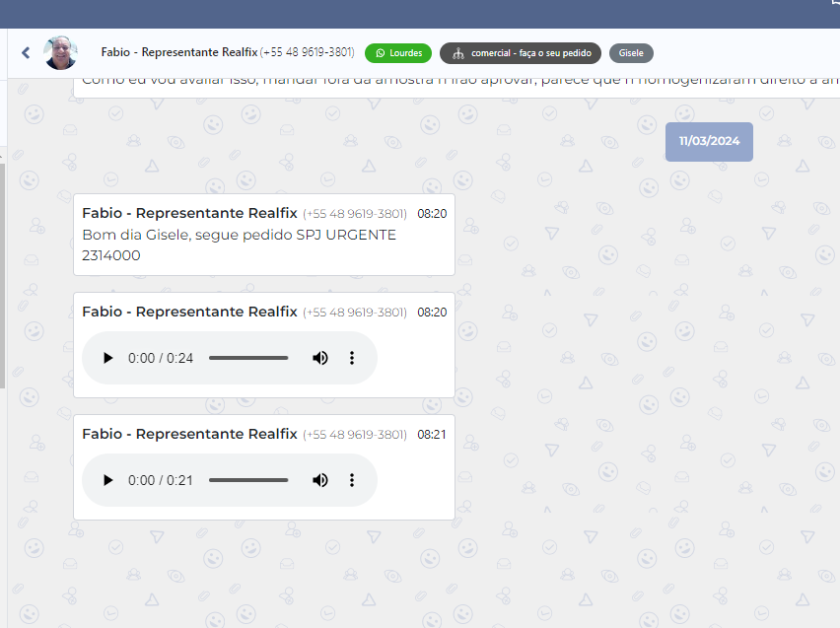Open Fabio's profile picture in the header

pos(60,53)
